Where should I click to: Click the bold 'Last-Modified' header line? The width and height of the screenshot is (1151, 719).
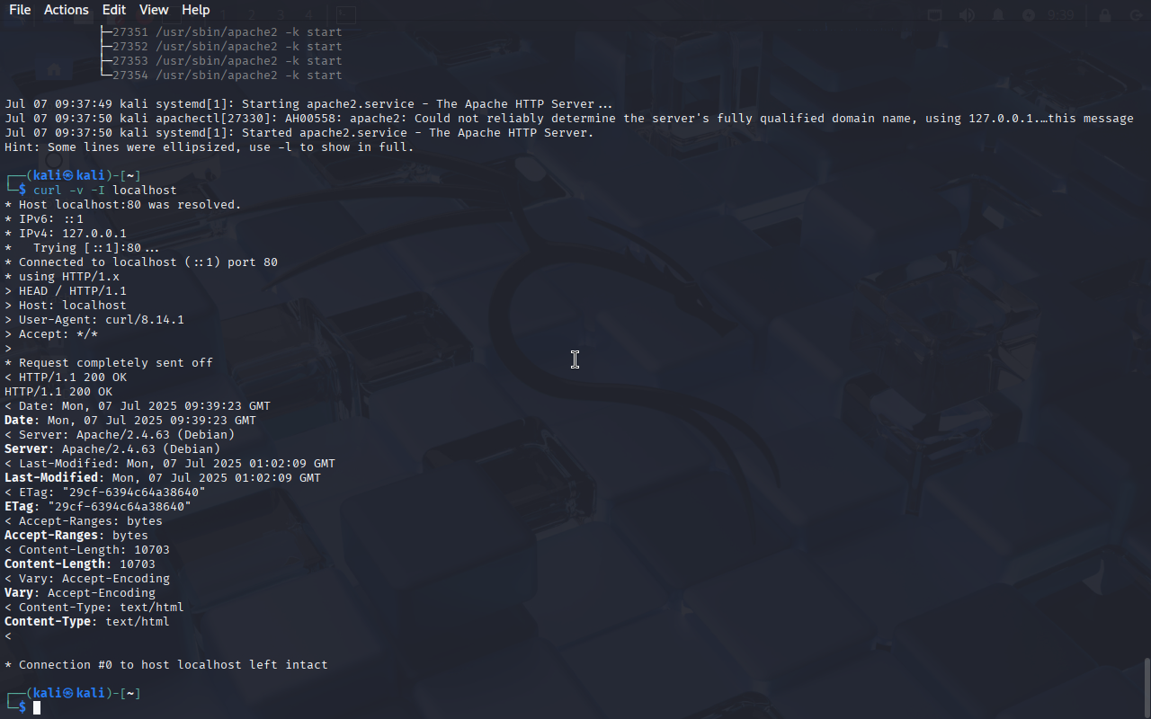point(163,478)
